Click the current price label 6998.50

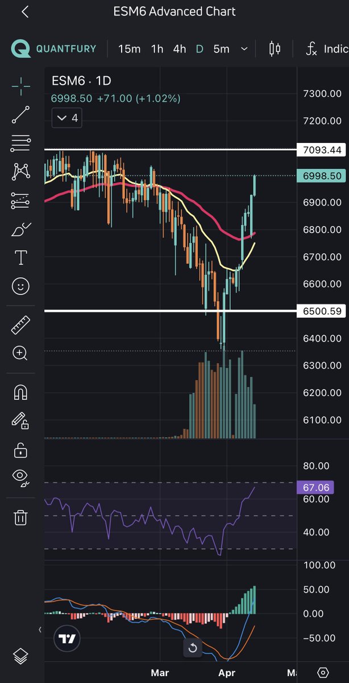323,176
